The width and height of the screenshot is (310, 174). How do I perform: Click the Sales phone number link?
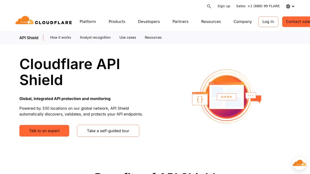[258, 6]
